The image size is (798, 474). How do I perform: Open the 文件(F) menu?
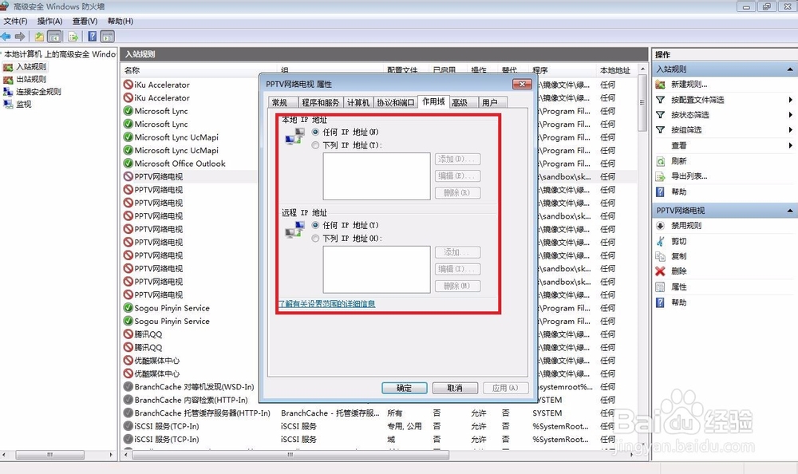[x=15, y=21]
